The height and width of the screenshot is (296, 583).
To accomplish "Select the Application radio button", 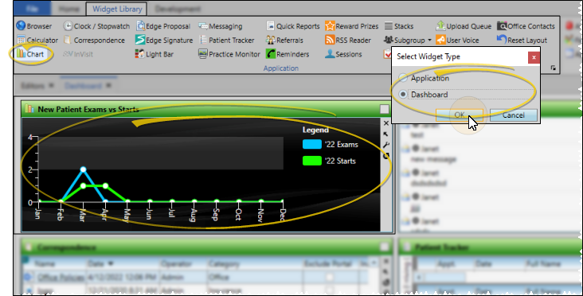I will pyautogui.click(x=403, y=78).
